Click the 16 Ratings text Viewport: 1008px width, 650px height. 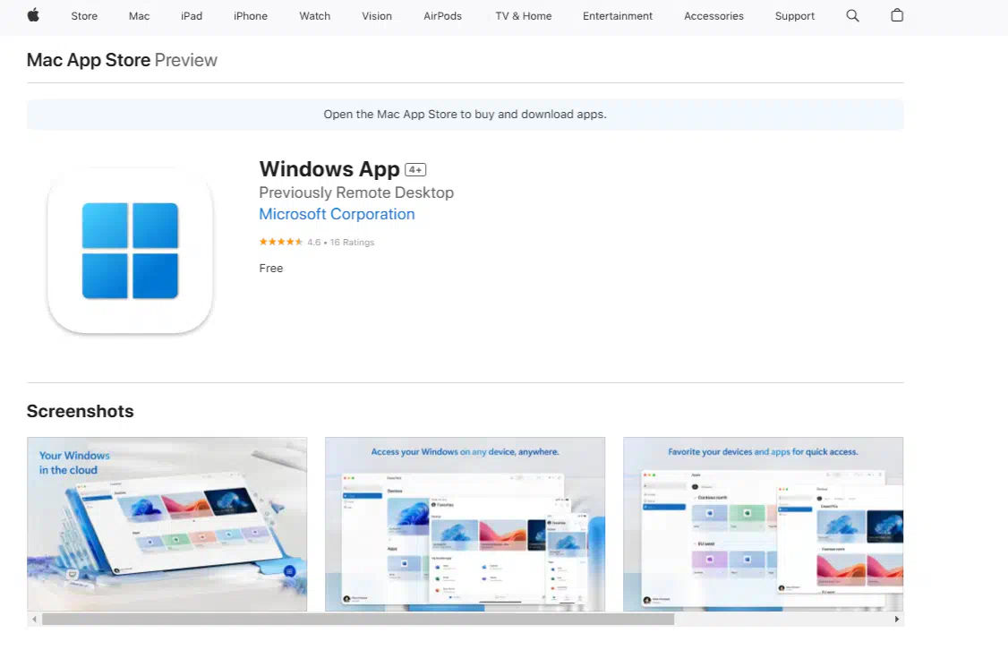[x=352, y=243]
